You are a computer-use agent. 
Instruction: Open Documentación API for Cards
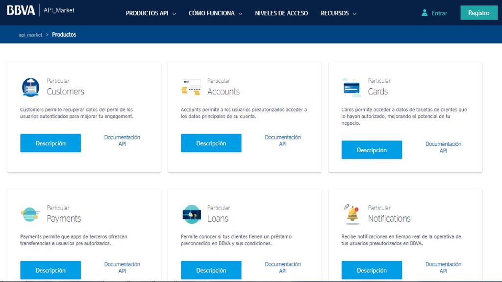tap(443, 147)
